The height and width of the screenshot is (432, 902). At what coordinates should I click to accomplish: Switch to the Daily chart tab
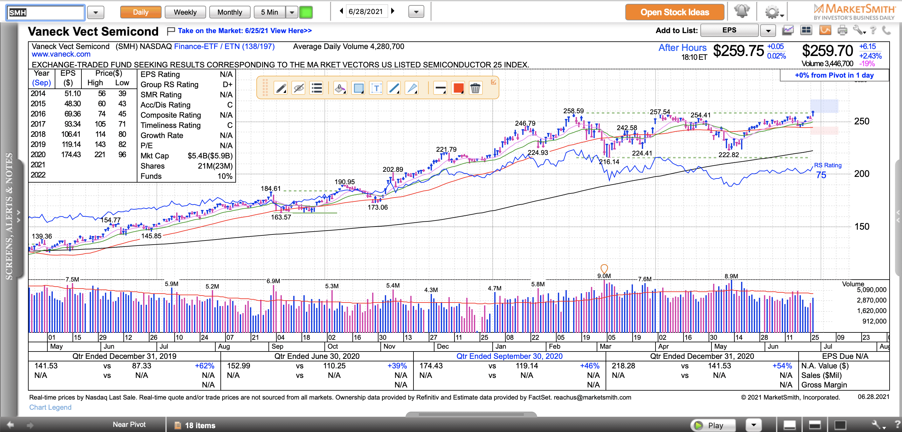pyautogui.click(x=140, y=12)
